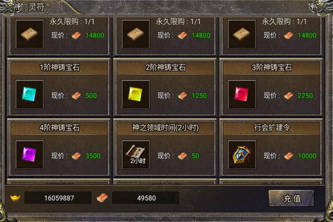
Task: Select the yellow 2阶神铸宝石 gem icon
Action: [x=136, y=94]
